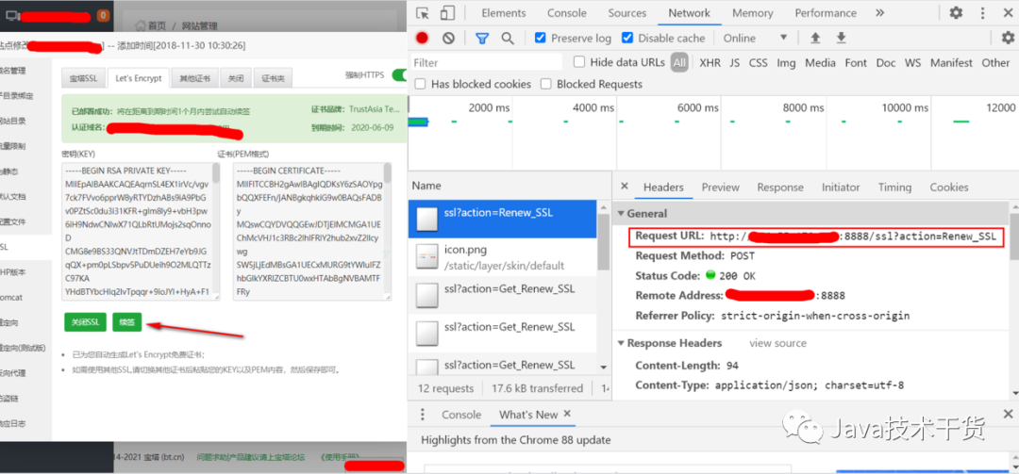Enable Preserve log checkbox
The width and height of the screenshot is (1019, 474).
coord(540,38)
